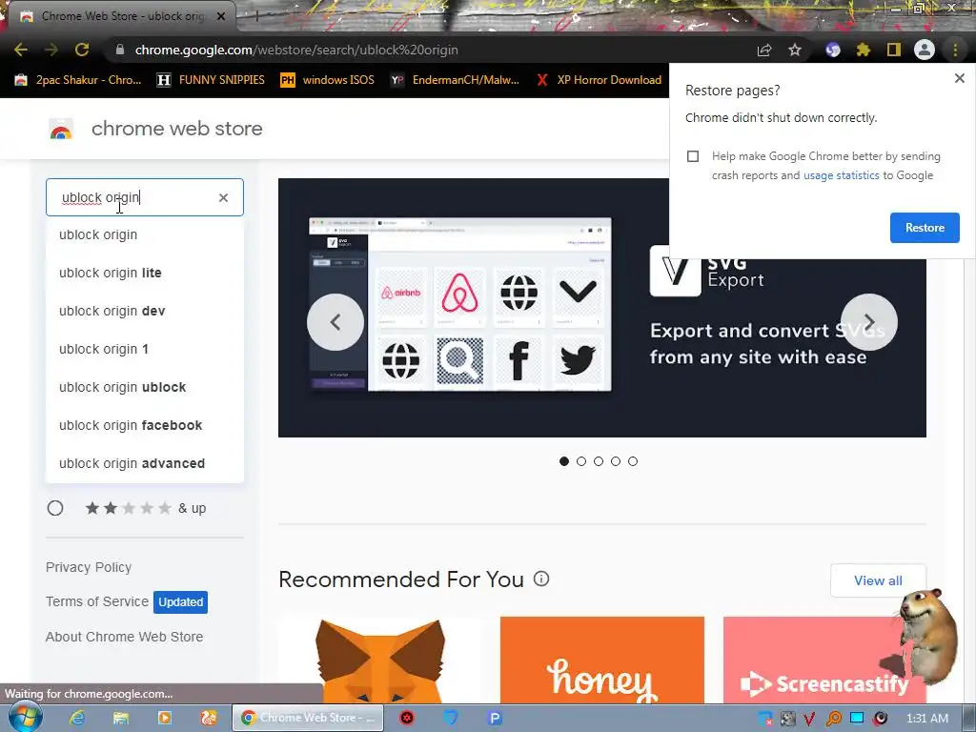The width and height of the screenshot is (976, 732).
Task: Open the FUNNY SNIPPIES bookmark
Action: click(211, 80)
